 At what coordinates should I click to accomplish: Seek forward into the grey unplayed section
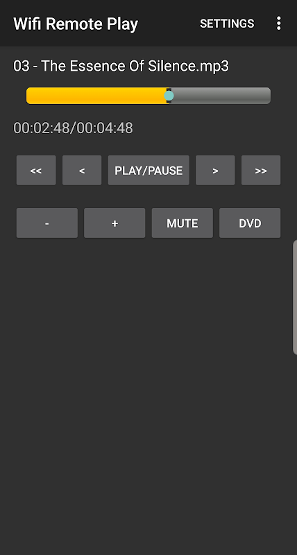pos(221,96)
